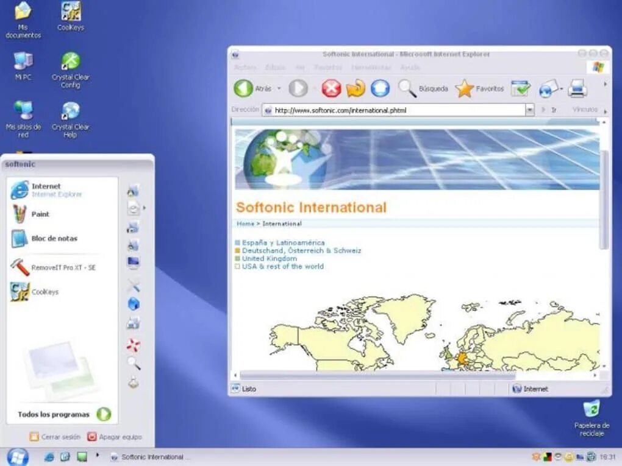
Task: Expand the address bar dropdown
Action: [x=529, y=110]
